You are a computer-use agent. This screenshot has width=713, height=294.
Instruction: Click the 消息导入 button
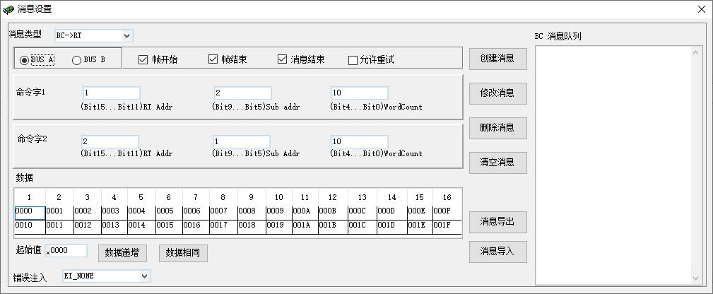[x=497, y=251]
